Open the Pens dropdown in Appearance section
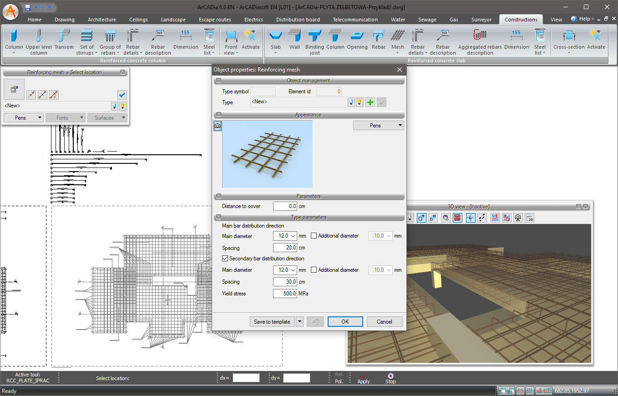The width and height of the screenshot is (618, 396). pyautogui.click(x=378, y=126)
